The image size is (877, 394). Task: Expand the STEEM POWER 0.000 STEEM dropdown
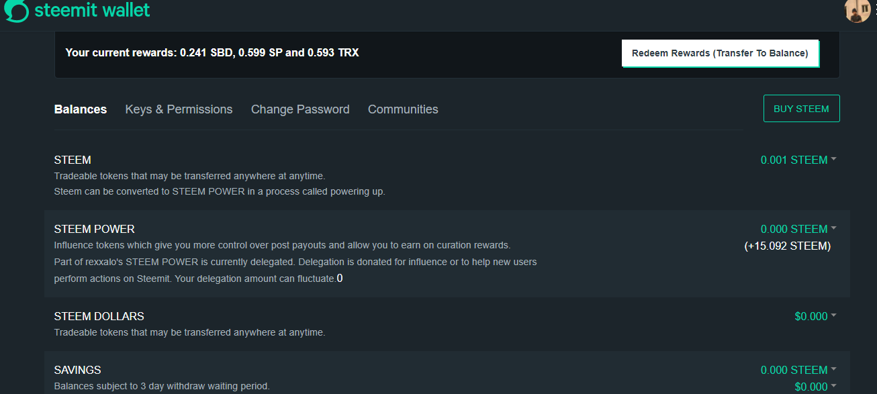798,229
